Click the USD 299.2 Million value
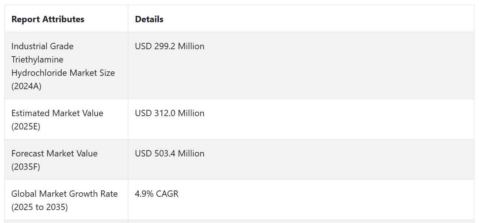This screenshot has height=223, width=479. [170, 46]
